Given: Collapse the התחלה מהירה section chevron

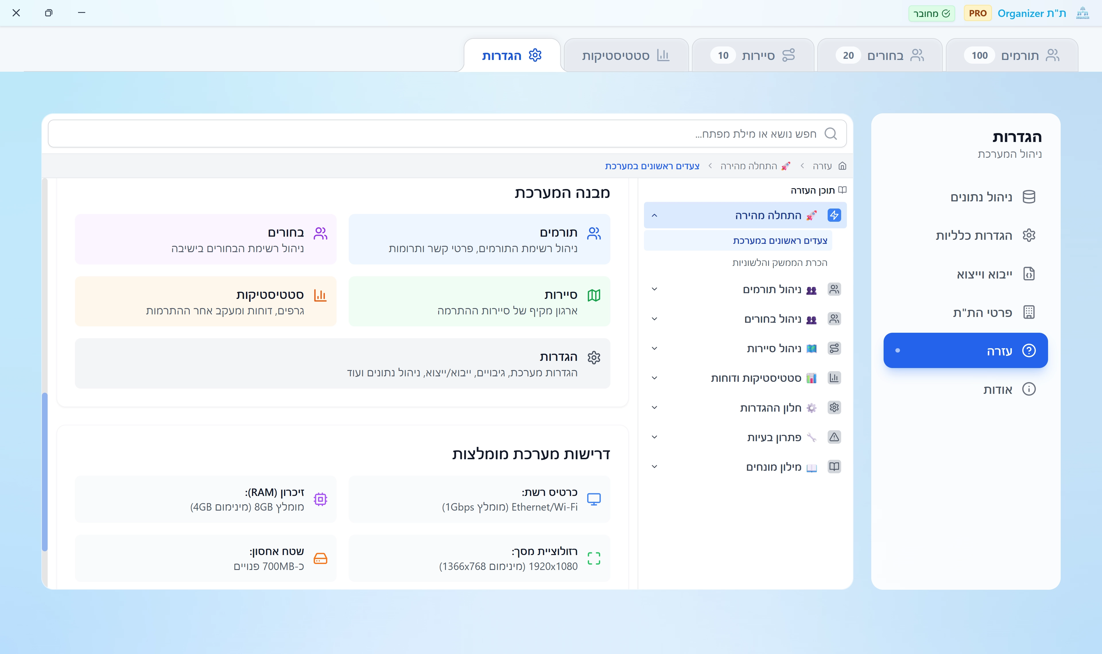Looking at the screenshot, I should [655, 215].
